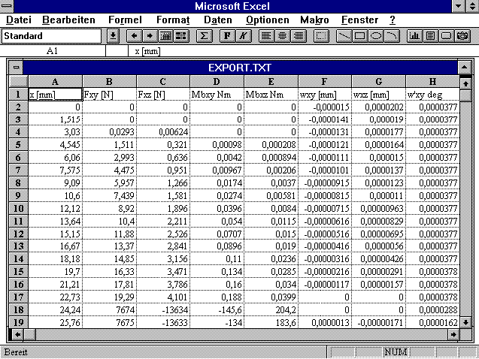Open the Datei menu
Viewport: 479px width, 359px height.
tap(19, 20)
